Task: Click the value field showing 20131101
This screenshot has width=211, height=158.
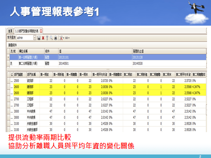Action: [x=95, y=57]
